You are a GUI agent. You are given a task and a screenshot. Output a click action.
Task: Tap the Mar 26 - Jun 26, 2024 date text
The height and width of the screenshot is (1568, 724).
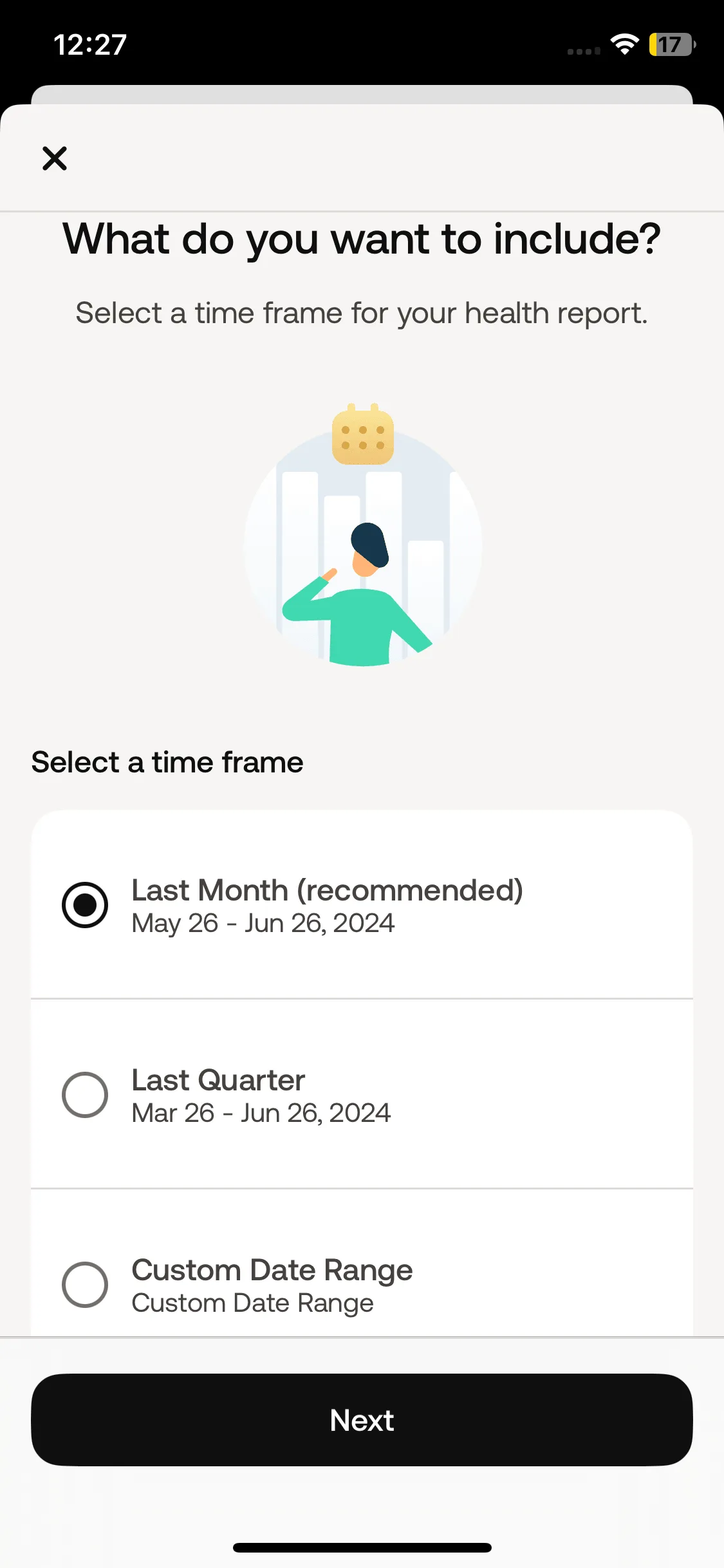pos(261,1113)
